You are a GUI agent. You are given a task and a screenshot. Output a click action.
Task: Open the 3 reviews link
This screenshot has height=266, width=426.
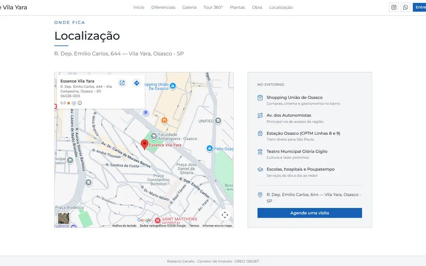[x=74, y=103]
